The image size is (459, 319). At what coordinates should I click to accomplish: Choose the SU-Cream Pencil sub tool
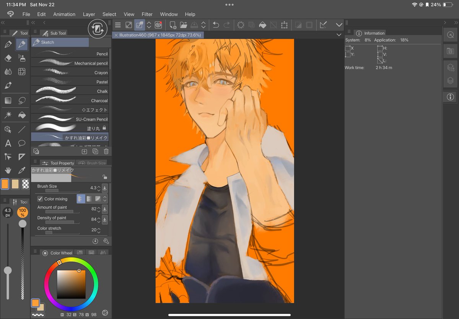[70, 119]
